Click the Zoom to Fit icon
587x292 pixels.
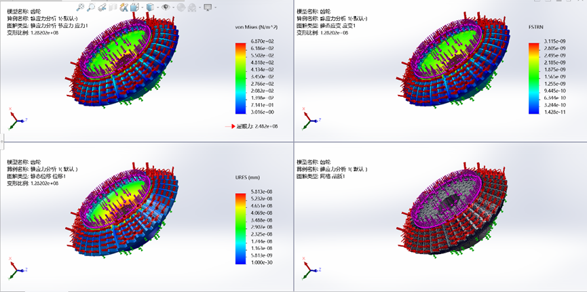click(81, 7)
